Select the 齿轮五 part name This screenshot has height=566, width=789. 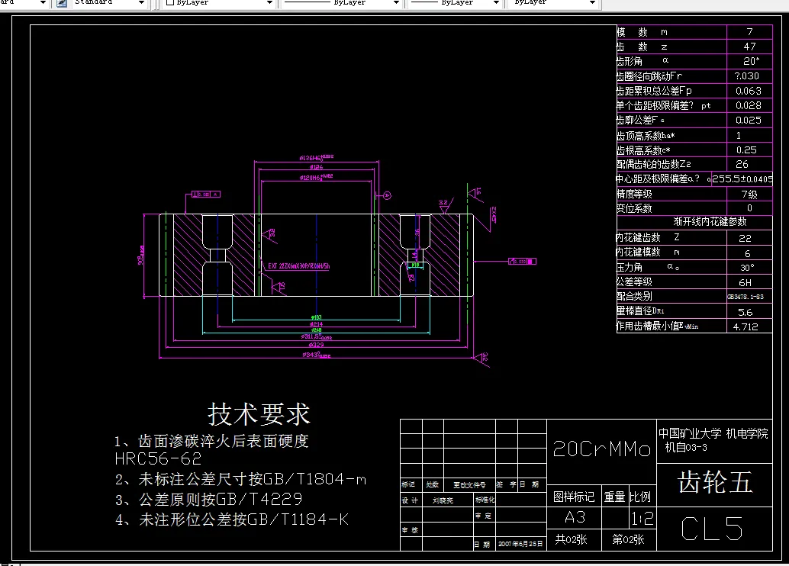[x=715, y=482]
